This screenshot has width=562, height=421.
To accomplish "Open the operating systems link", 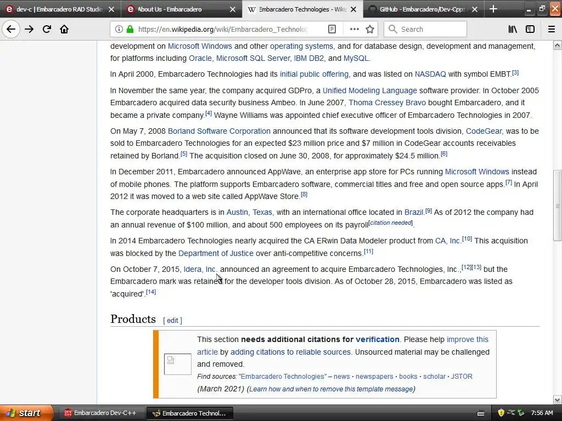I will pyautogui.click(x=301, y=46).
